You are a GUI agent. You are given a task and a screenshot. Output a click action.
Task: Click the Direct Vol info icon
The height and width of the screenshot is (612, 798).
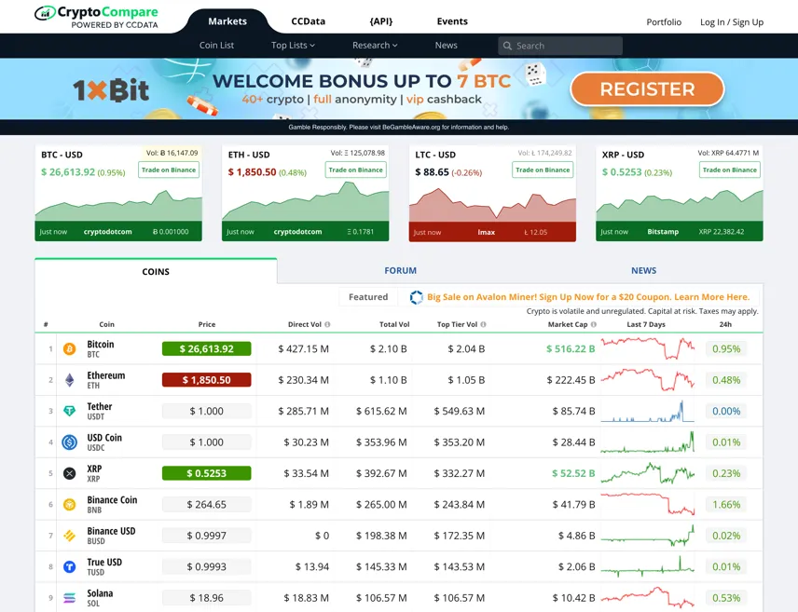point(327,324)
